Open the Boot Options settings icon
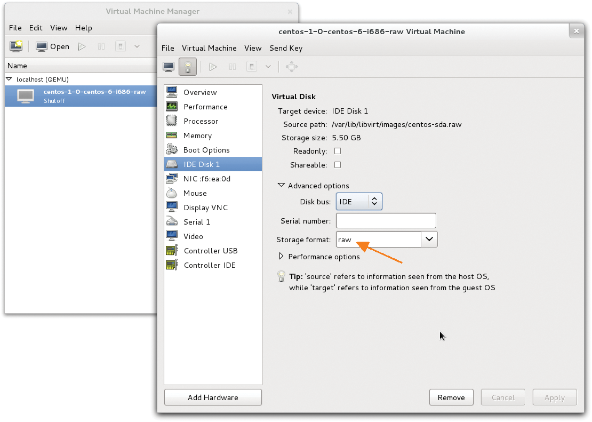 (x=172, y=150)
